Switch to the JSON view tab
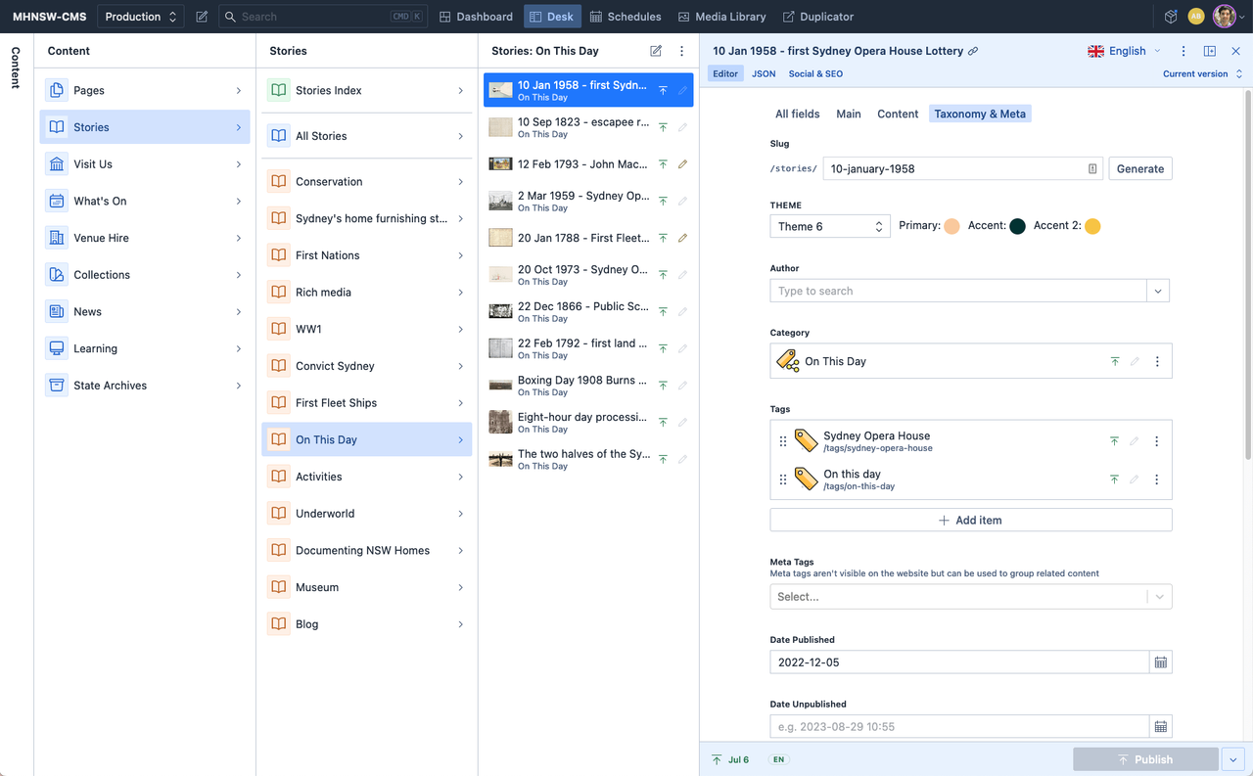 (764, 73)
